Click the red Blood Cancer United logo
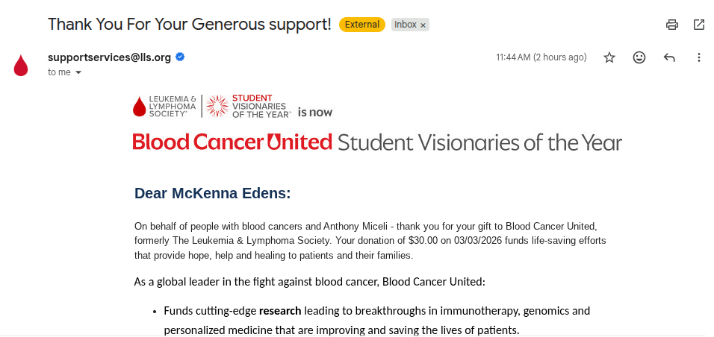714x337 pixels. coord(232,142)
